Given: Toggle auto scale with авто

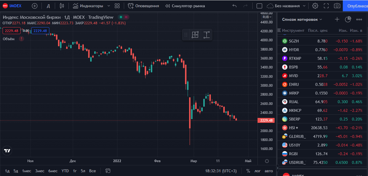Looking at the screenshot, I should click(269, 171).
